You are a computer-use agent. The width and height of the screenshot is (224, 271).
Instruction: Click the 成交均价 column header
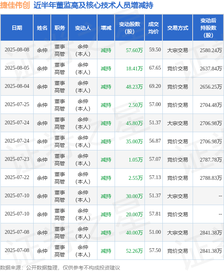click(x=153, y=28)
